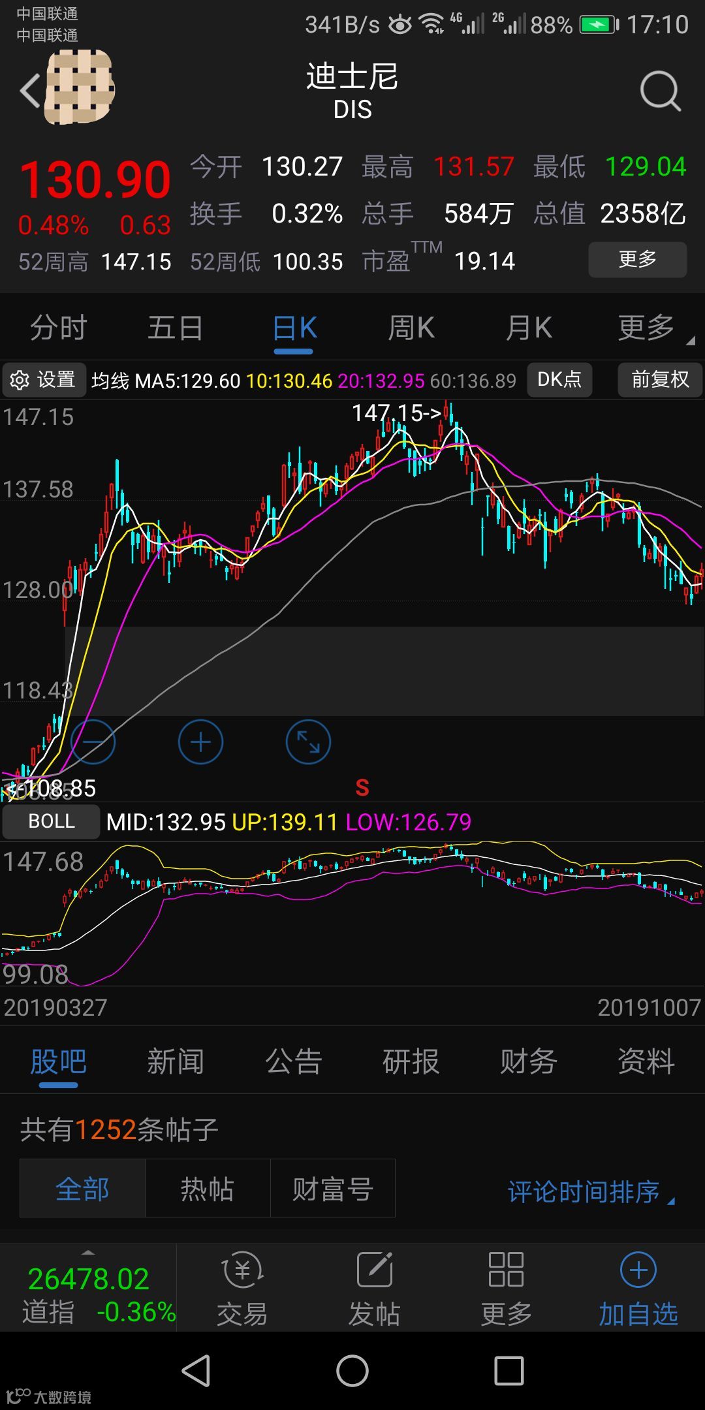
Task: Tap the 迪士尼 DIS stock title
Action: (x=352, y=91)
